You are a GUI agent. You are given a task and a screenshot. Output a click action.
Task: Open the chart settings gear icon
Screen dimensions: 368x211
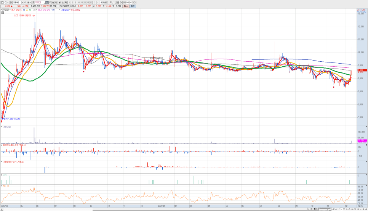coord(121,2)
